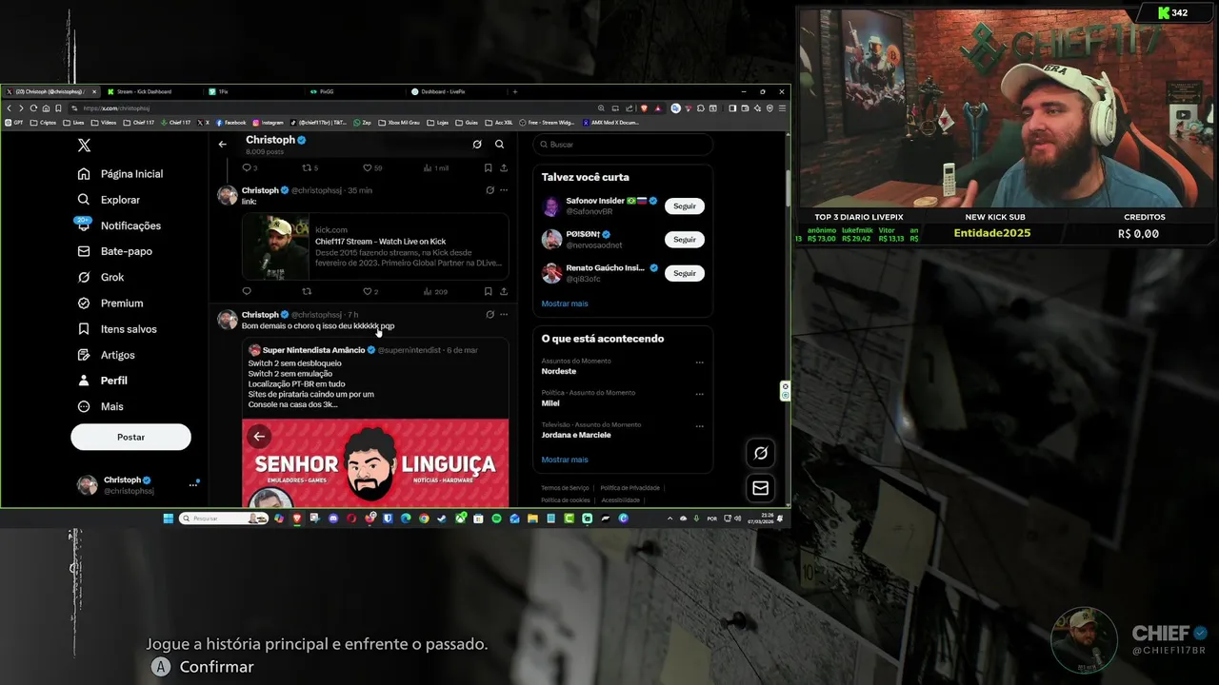The height and width of the screenshot is (685, 1219).
Task: Open the Criptos bookmarks folder
Action: point(44,123)
